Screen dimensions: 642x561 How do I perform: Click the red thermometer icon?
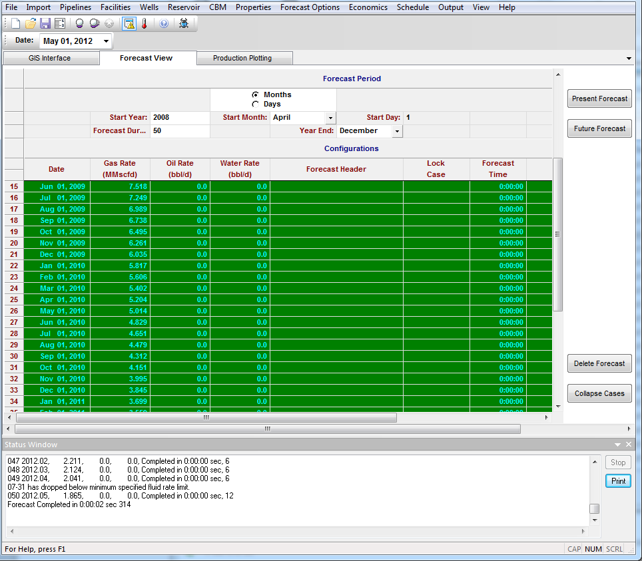coord(144,23)
